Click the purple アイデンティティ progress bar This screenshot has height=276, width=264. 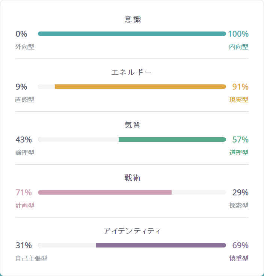[161, 245]
